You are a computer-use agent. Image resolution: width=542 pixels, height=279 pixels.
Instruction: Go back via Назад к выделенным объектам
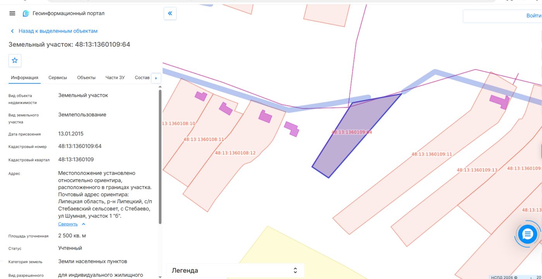[58, 31]
